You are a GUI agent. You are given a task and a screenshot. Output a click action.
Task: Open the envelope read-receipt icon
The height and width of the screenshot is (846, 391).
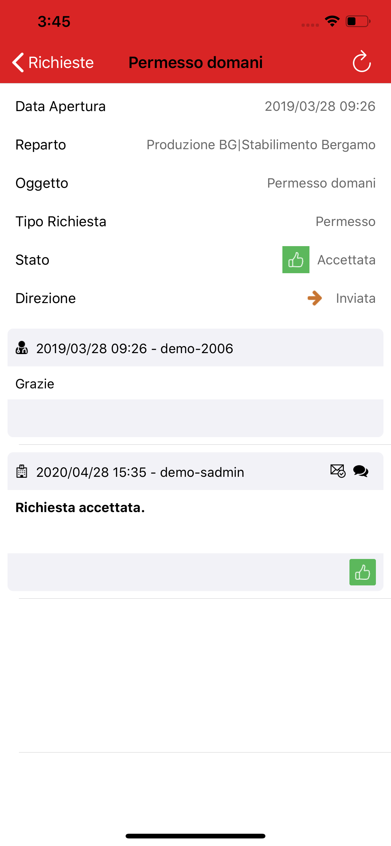point(337,471)
